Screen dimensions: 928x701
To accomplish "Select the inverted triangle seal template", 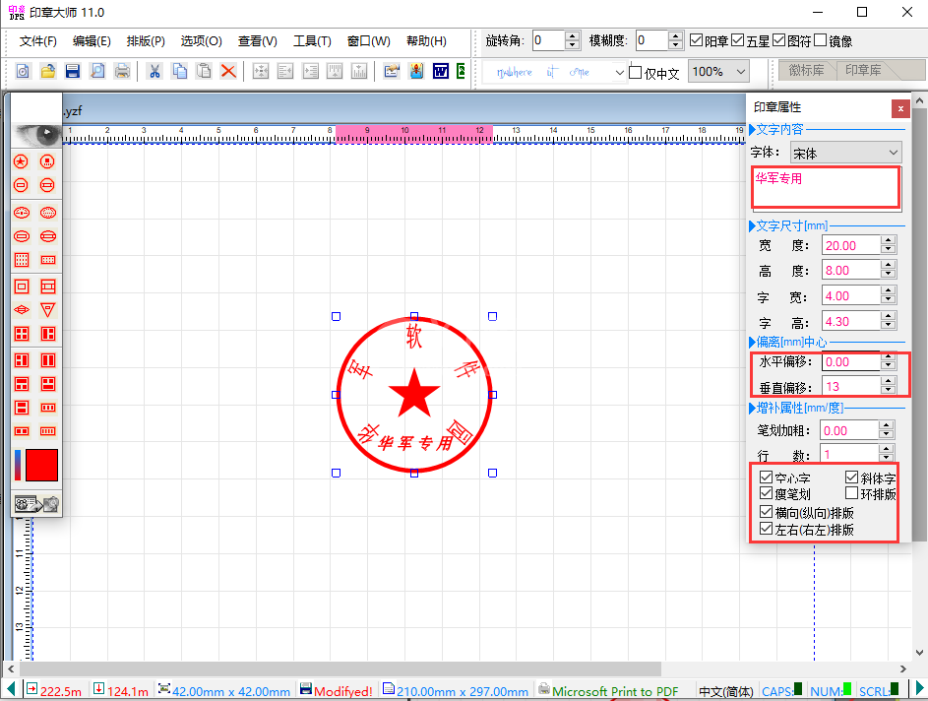I will coord(48,310).
